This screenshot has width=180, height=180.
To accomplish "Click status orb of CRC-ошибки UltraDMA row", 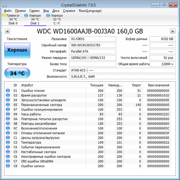I will tap(8, 161).
